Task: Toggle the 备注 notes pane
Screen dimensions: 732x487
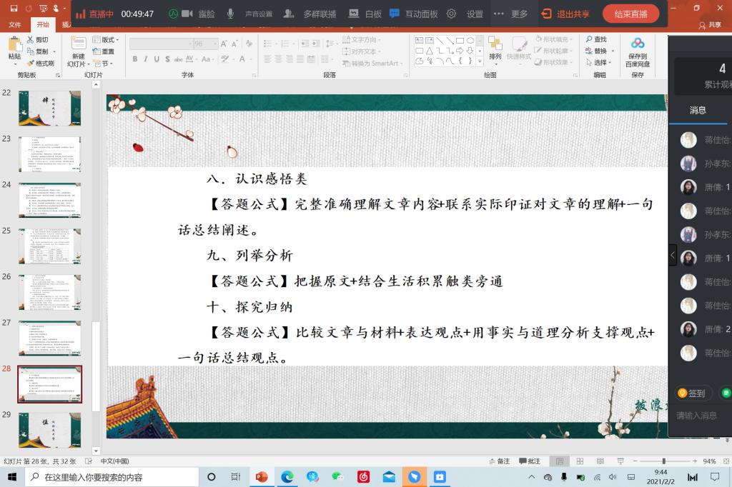Action: tap(499, 461)
